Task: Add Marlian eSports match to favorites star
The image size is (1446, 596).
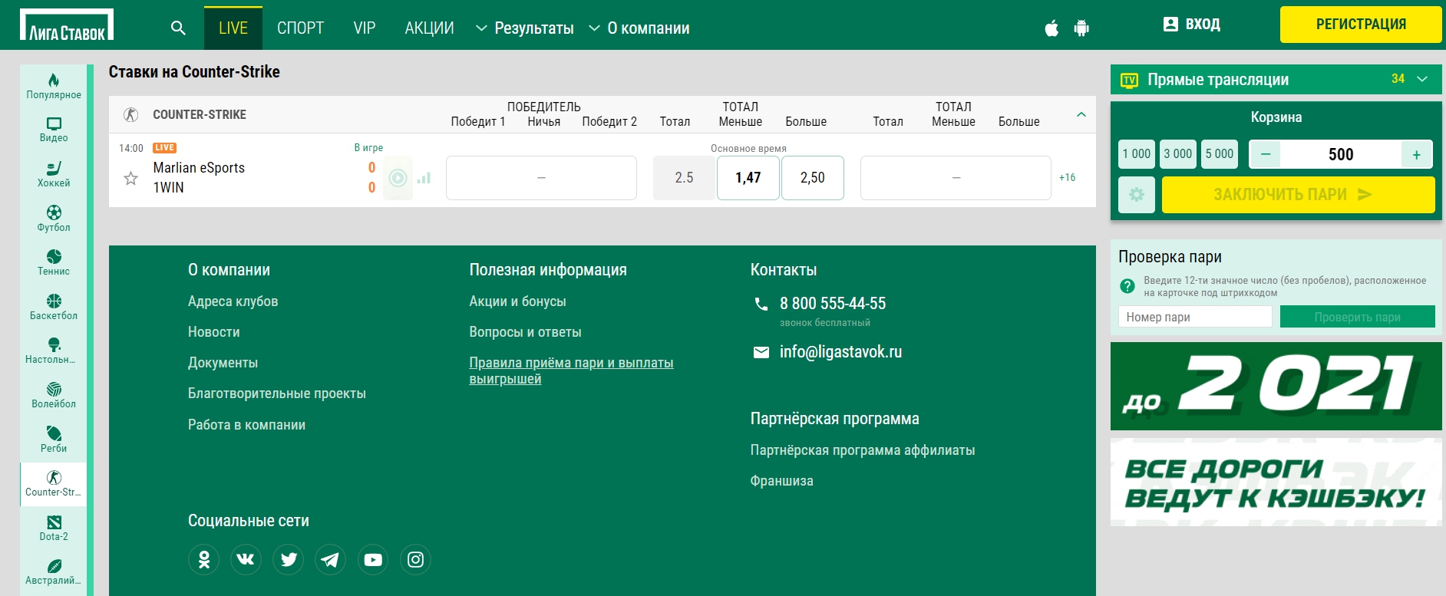Action: (131, 178)
